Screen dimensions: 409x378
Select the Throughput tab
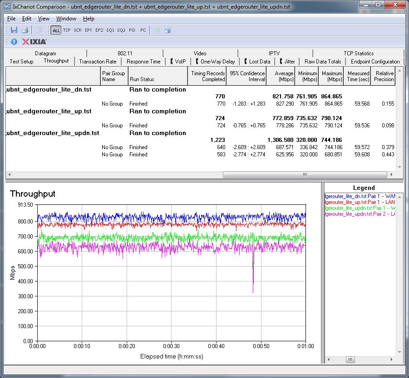56,61
